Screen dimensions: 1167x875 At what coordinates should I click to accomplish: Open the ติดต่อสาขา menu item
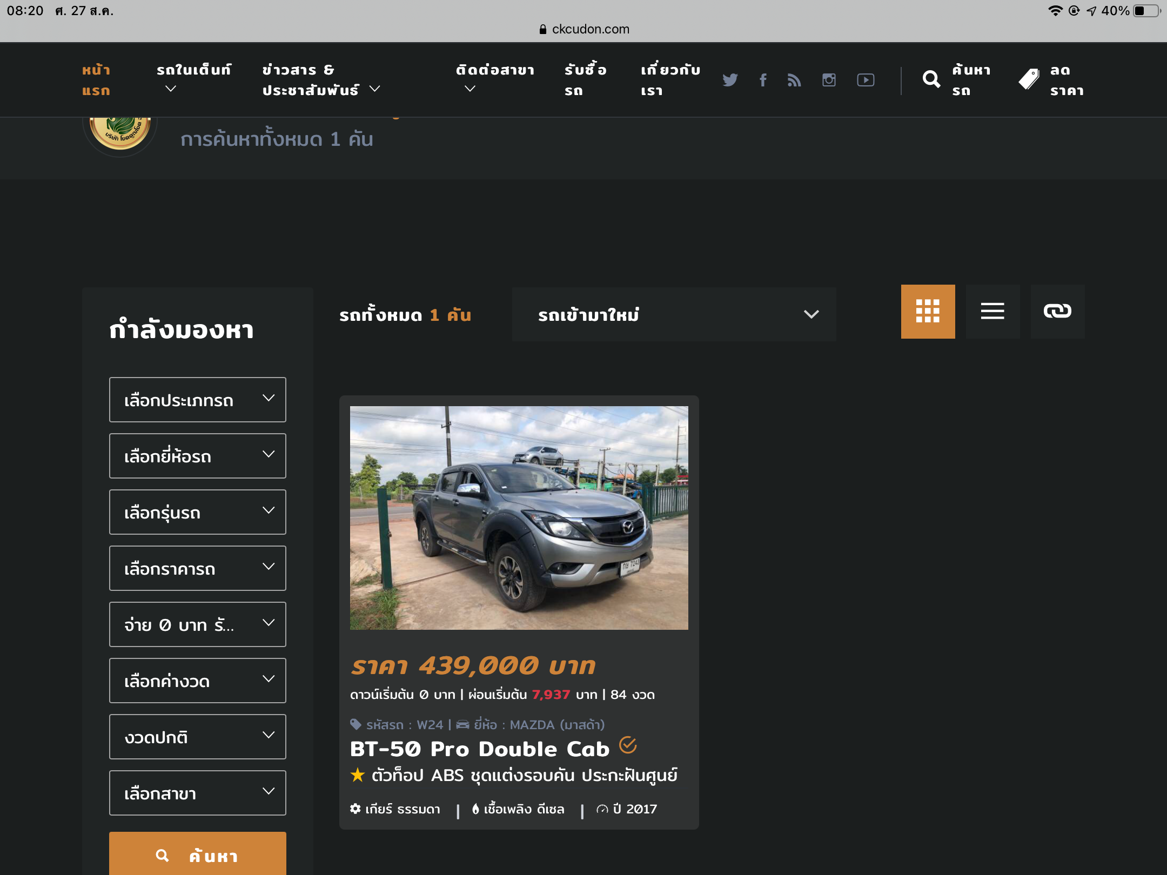coord(494,70)
